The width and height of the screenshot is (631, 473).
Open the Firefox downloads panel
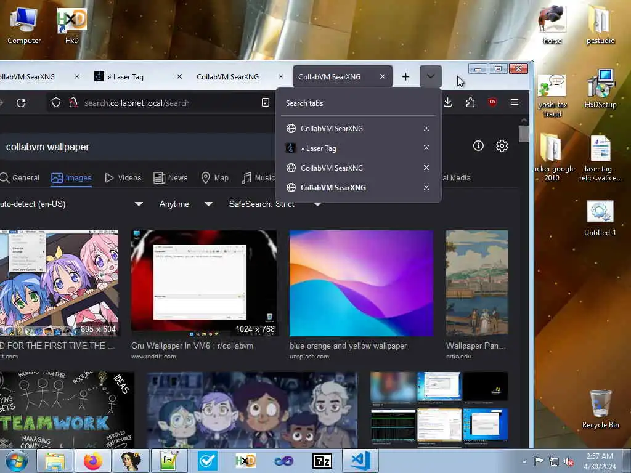tap(447, 103)
